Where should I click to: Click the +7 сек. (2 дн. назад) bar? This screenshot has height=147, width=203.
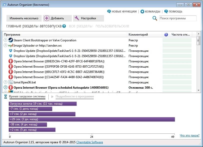(42, 114)
